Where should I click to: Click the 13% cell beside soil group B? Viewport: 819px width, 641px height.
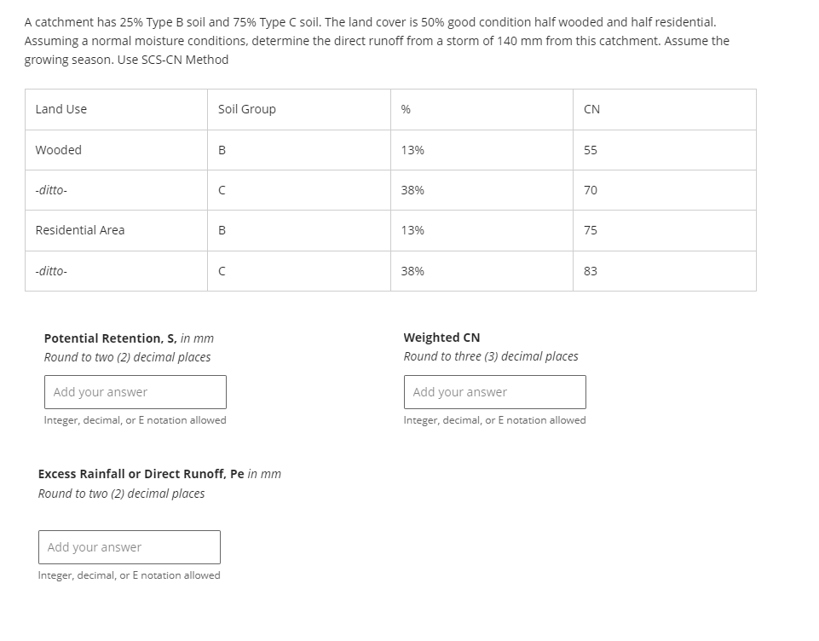pyautogui.click(x=407, y=149)
